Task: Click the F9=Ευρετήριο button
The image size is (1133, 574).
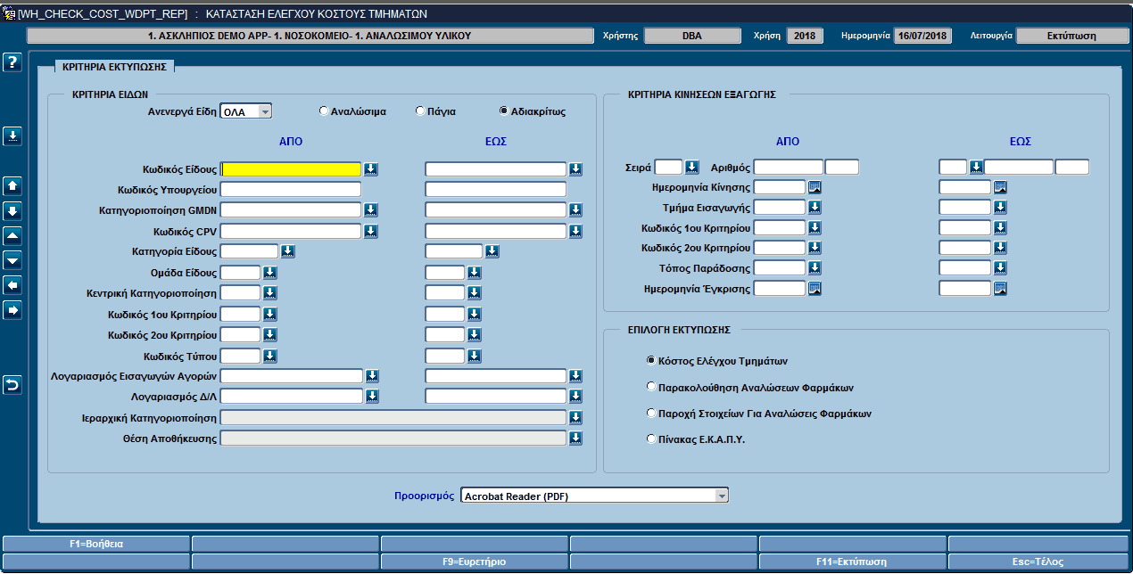Action: click(x=475, y=562)
